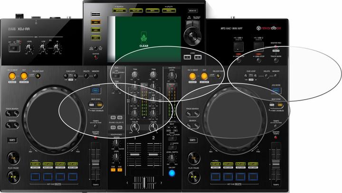The height and width of the screenshot is (193, 342).
Task: Adjust the MIC LEVEL knob
Action: [x=29, y=47]
